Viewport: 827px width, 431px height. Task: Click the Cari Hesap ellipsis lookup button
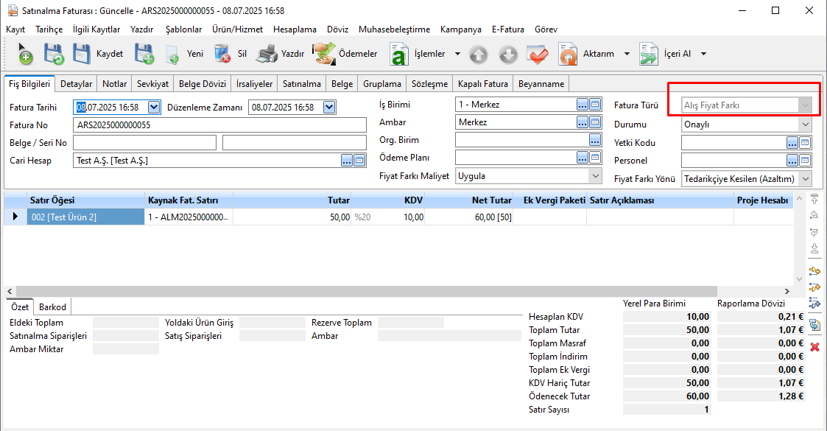346,160
